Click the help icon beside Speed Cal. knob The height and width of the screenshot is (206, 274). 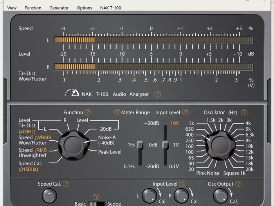point(66,184)
